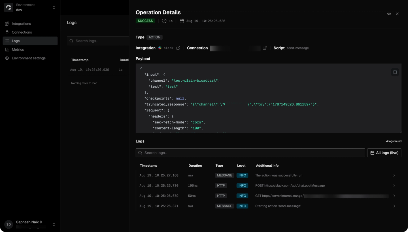This screenshot has width=408, height=232.
Task: Open Metrics in the sidebar
Action: coord(30,49)
